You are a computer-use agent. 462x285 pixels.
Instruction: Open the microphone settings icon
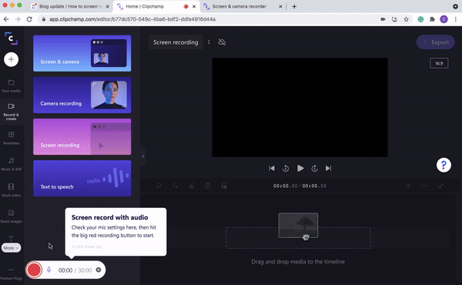[x=49, y=270]
